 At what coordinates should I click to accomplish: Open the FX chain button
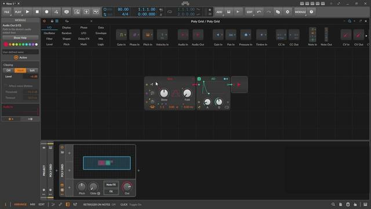(111, 191)
